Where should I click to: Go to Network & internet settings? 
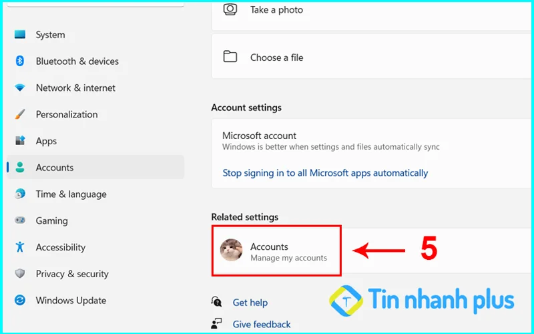(95, 88)
